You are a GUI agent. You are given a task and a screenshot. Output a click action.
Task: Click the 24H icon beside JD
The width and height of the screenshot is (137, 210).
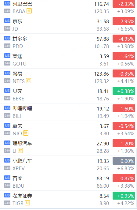pyautogui.click(x=7, y=28)
